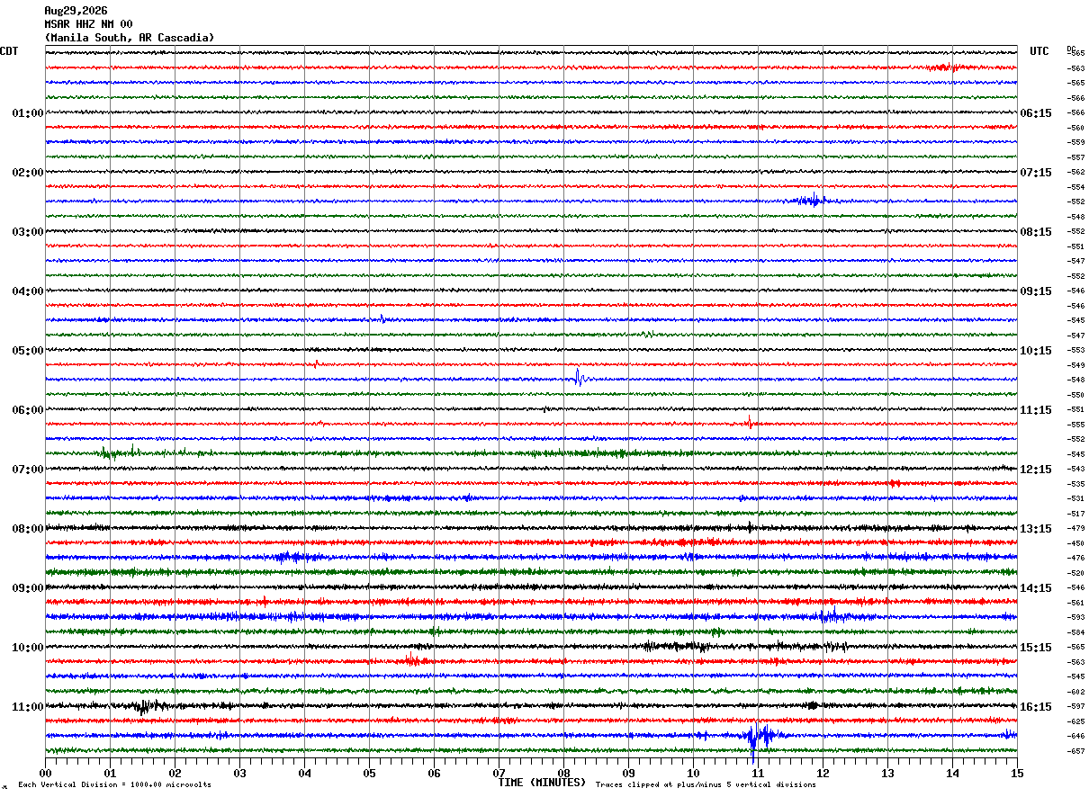1089x797 pixels.
Task: Click the 07 minute tick label
Action: [499, 773]
